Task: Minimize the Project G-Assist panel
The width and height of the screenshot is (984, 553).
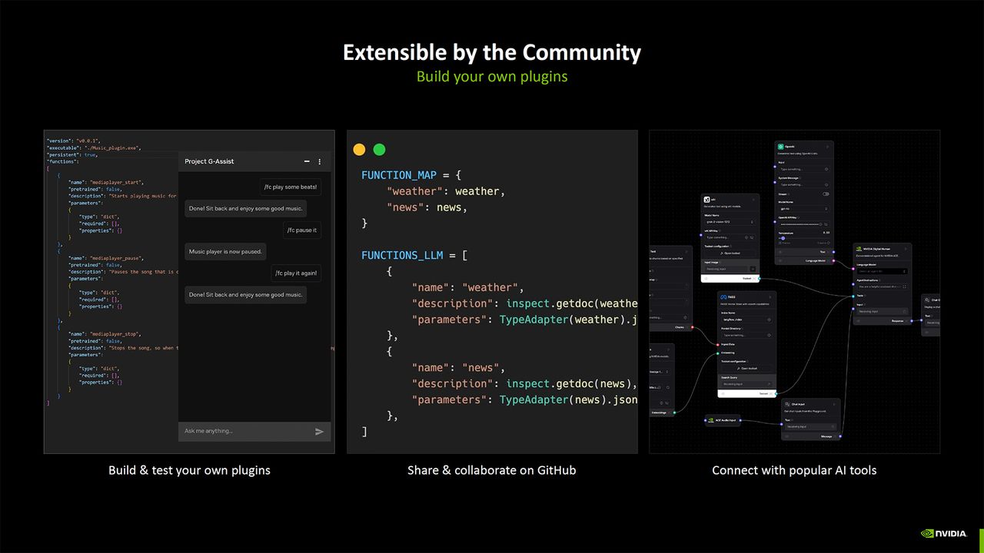Action: pyautogui.click(x=307, y=161)
